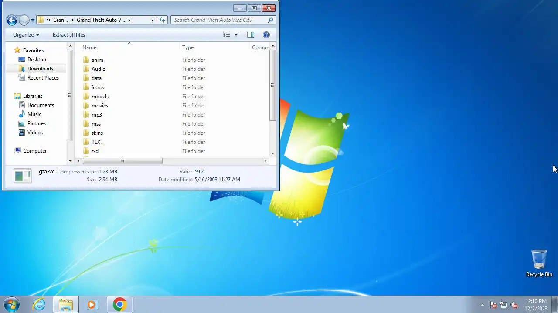
Task: Open the Videos library
Action: point(35,133)
